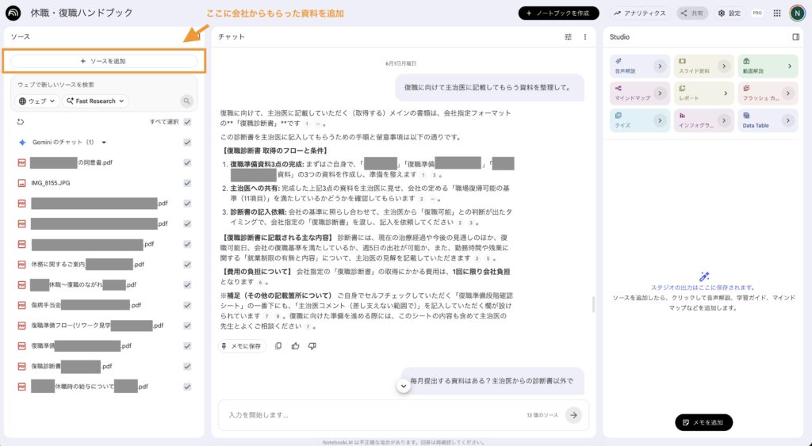This screenshot has height=446, width=812.
Task: Collapse the Studio panel icon
Action: tap(796, 36)
